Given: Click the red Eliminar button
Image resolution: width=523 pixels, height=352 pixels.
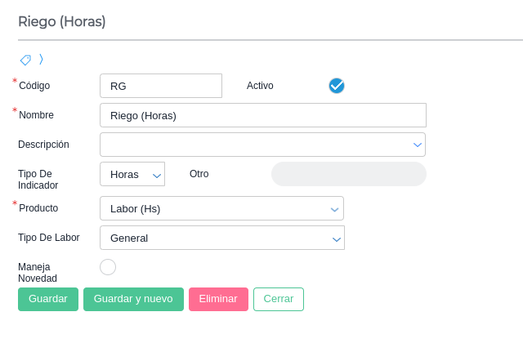Looking at the screenshot, I should pyautogui.click(x=218, y=299).
